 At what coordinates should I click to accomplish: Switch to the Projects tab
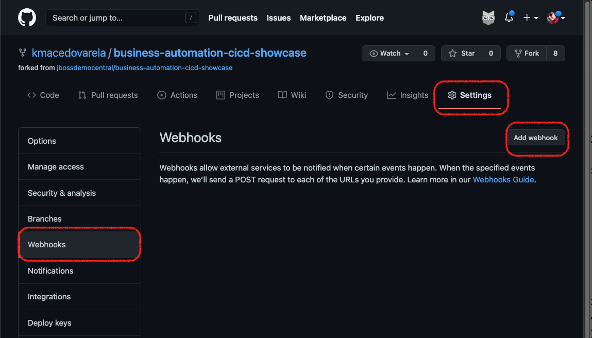click(x=238, y=95)
